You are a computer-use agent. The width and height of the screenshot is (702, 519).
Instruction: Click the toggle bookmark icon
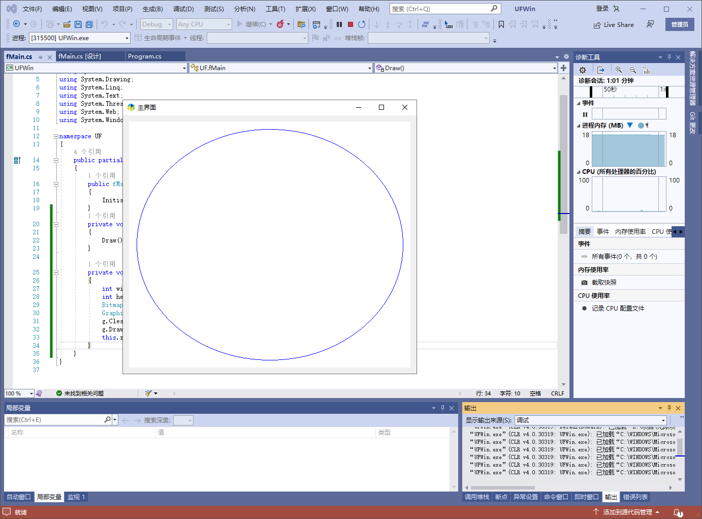501,24
